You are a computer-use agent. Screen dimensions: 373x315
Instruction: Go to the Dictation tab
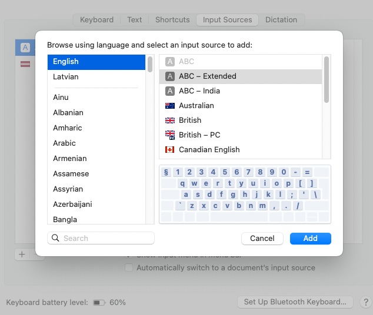(x=281, y=20)
